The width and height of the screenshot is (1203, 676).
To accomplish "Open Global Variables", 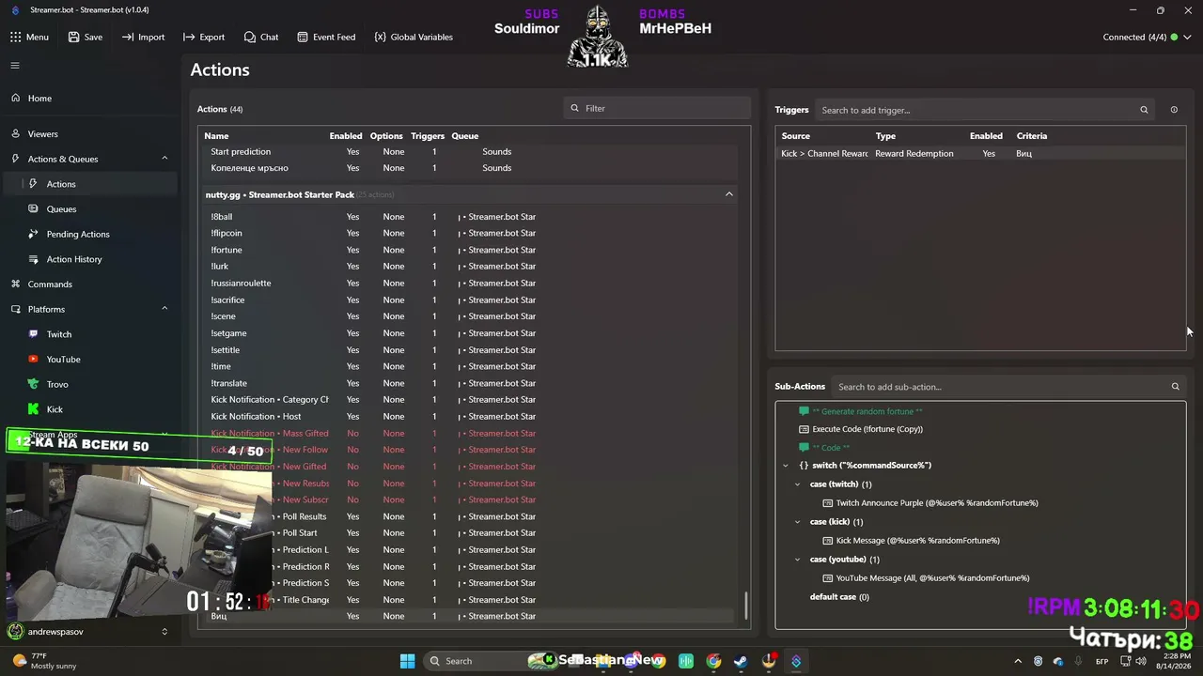I will (x=414, y=37).
